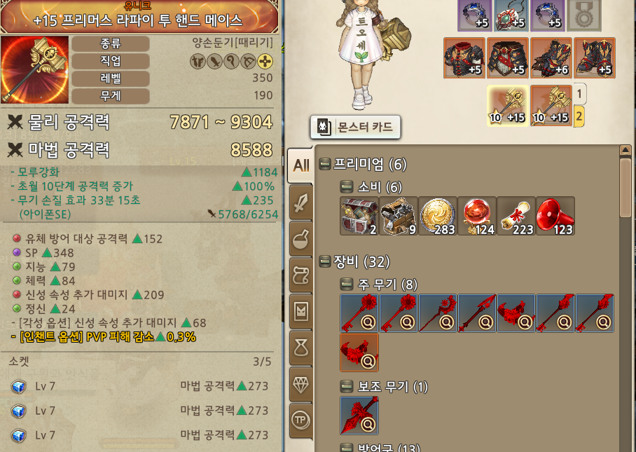Collapse the 주 무기 (8) subcategory
Image resolution: width=636 pixels, height=452 pixels.
point(346,284)
